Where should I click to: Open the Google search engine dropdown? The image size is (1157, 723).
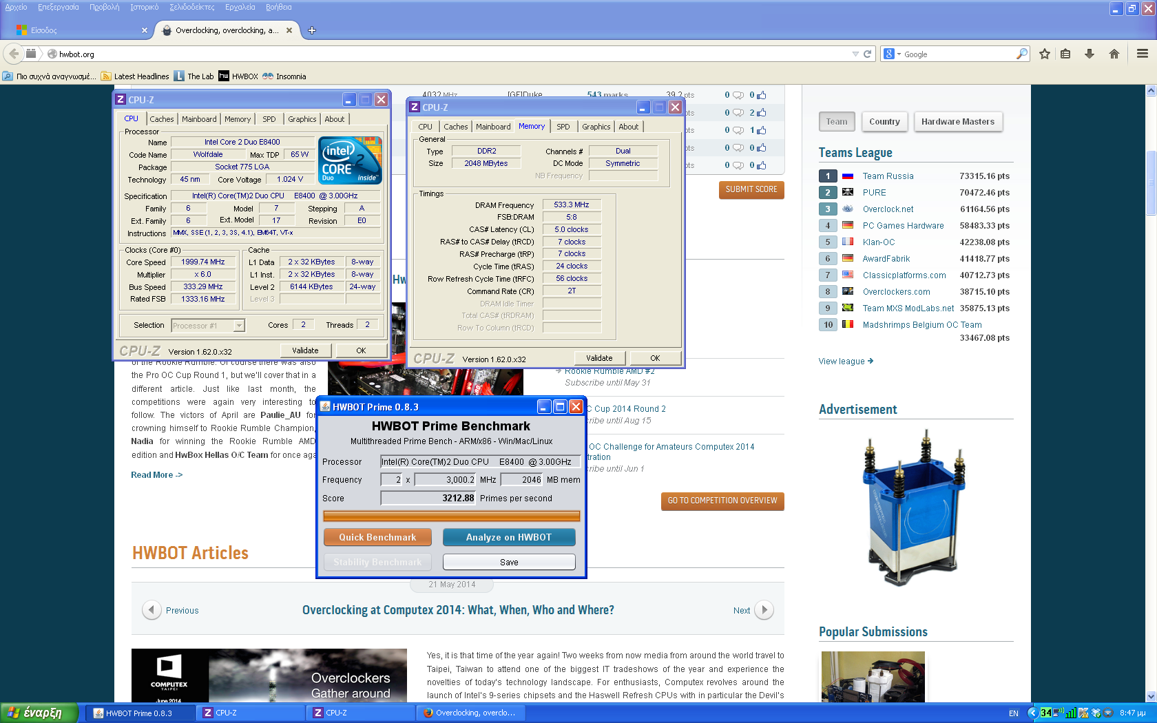click(893, 54)
